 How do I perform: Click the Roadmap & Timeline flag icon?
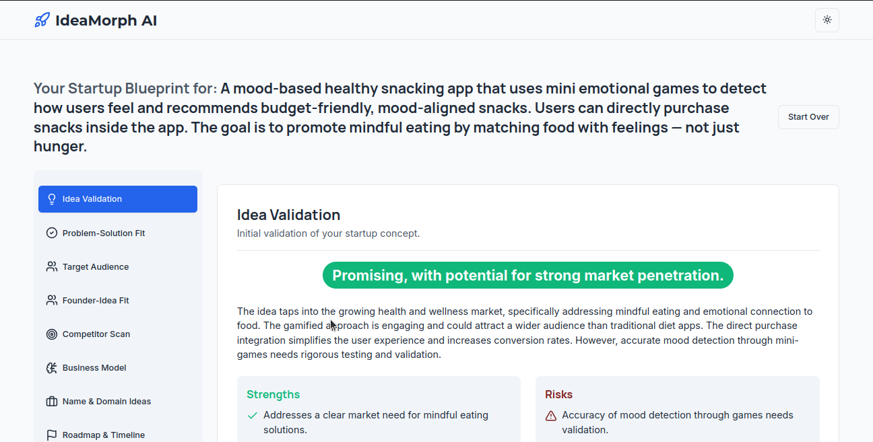[52, 435]
